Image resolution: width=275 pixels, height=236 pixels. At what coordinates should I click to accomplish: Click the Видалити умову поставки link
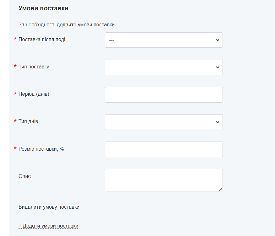click(x=49, y=207)
